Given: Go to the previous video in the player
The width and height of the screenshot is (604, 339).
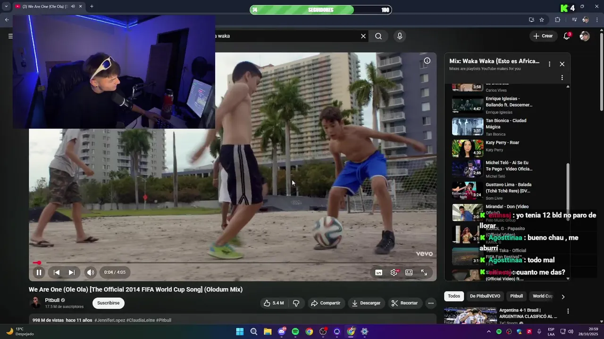Looking at the screenshot, I should pyautogui.click(x=56, y=272).
